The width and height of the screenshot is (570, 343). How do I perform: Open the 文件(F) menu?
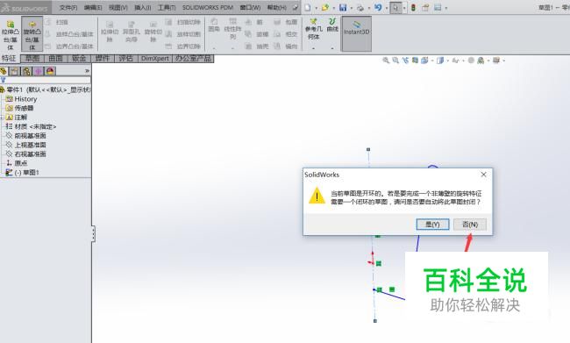tap(68, 7)
